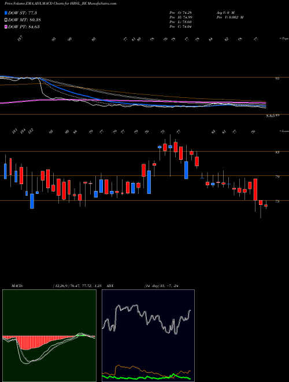Click the white DOW MT legend swatch

(x=6, y=20)
